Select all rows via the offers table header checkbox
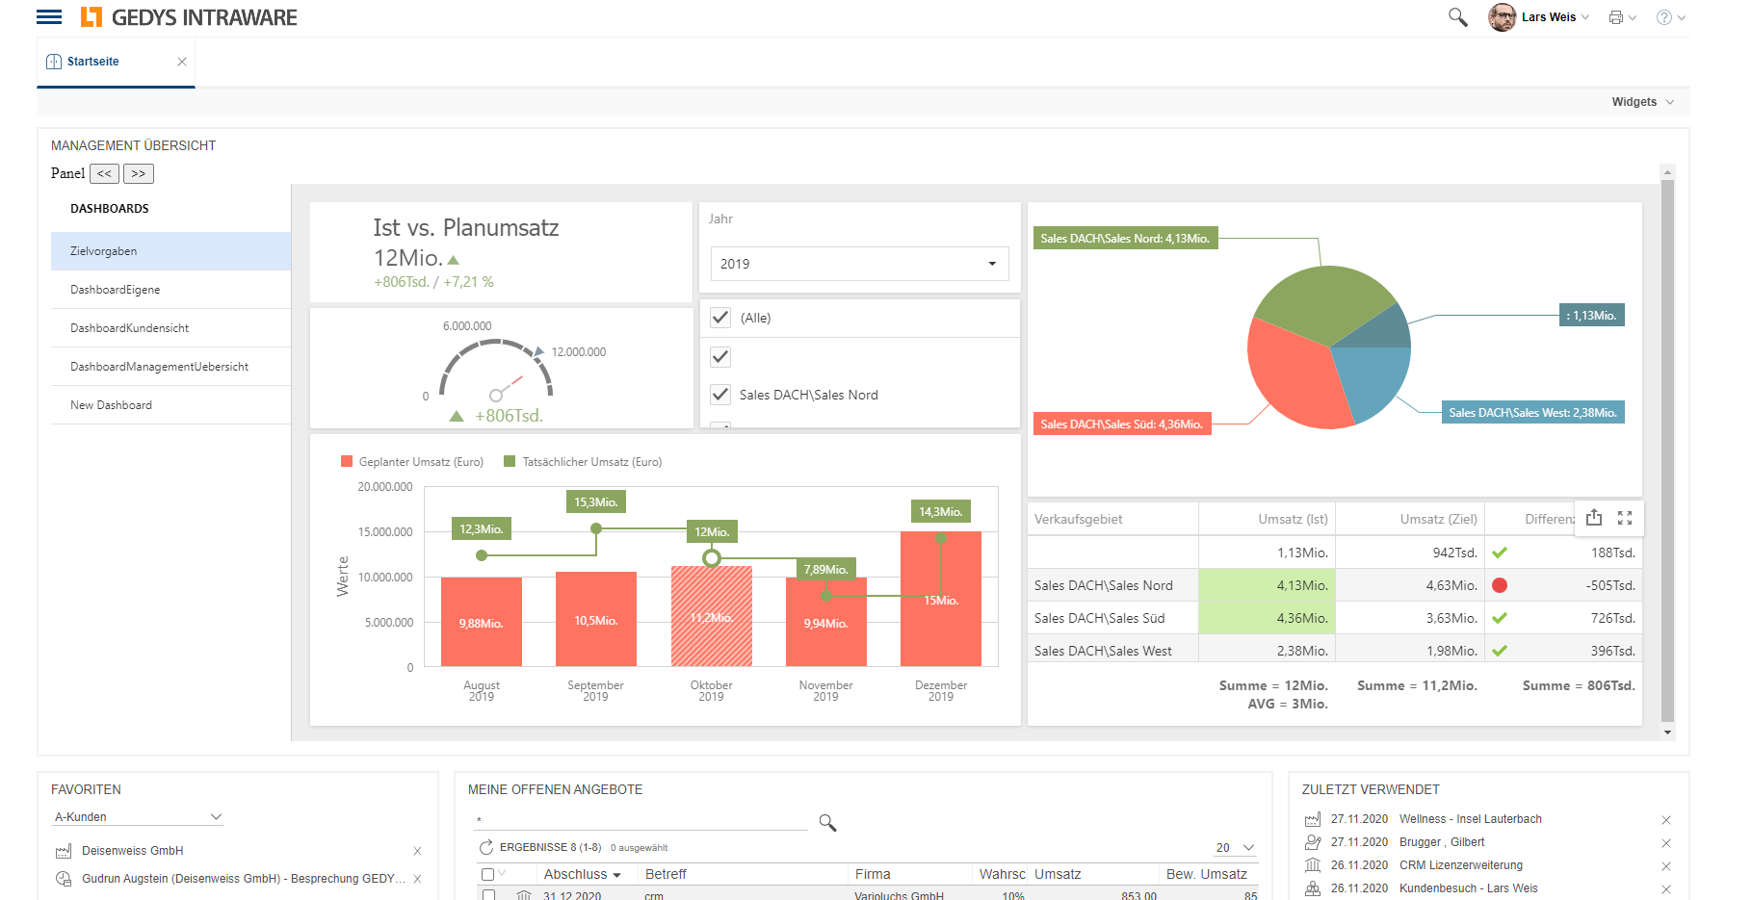 [487, 873]
